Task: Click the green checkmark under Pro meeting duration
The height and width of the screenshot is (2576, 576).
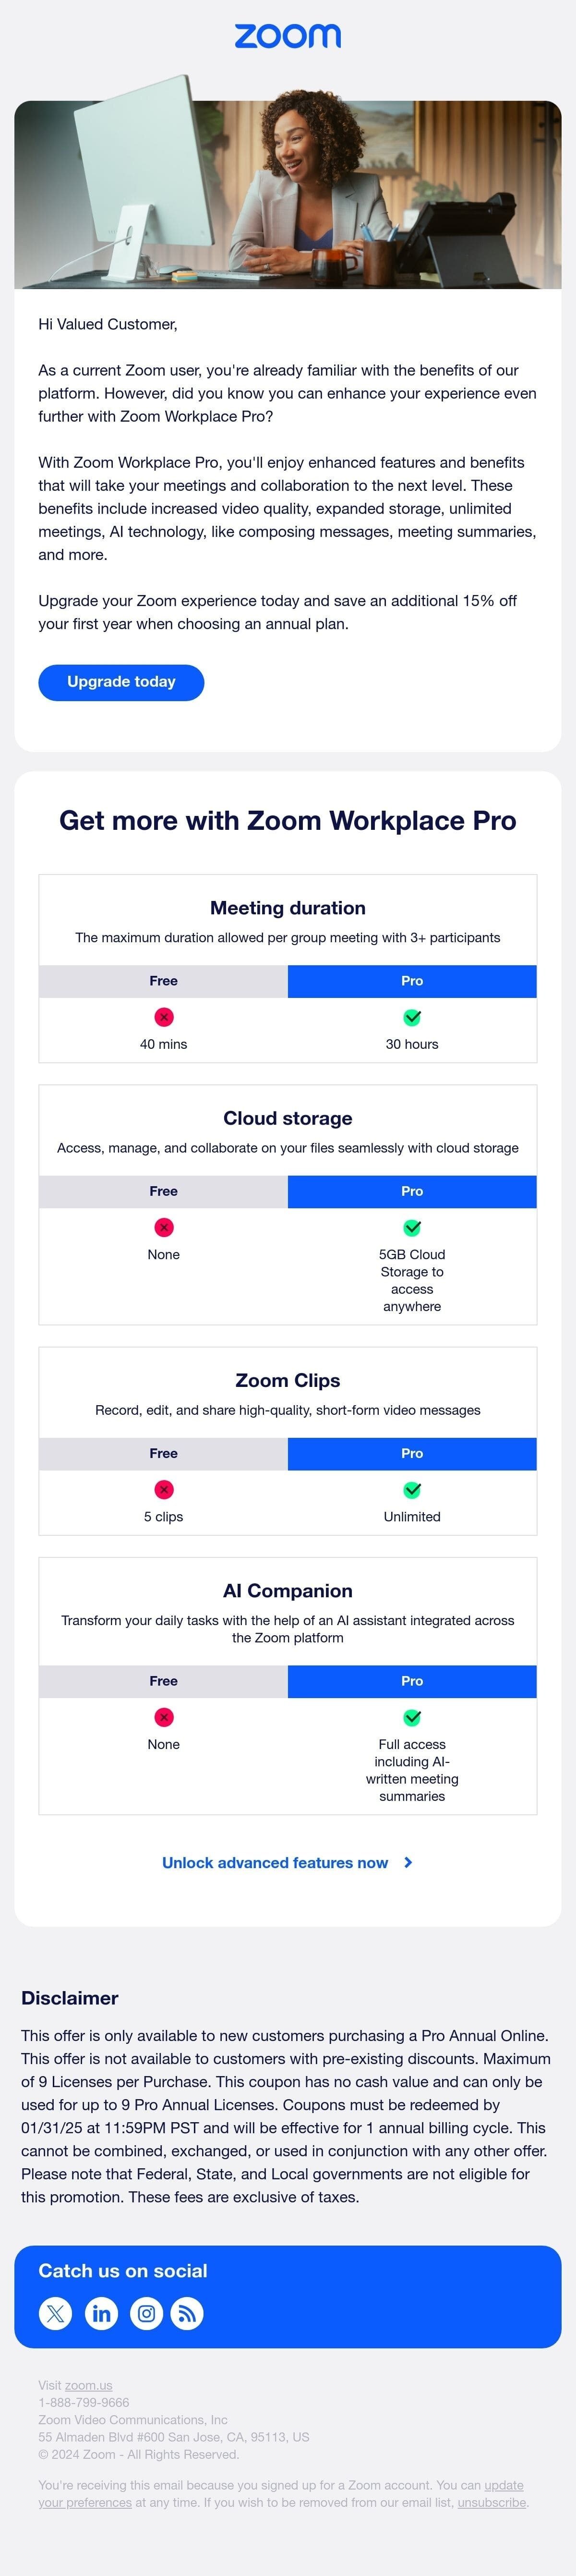Action: point(411,1017)
